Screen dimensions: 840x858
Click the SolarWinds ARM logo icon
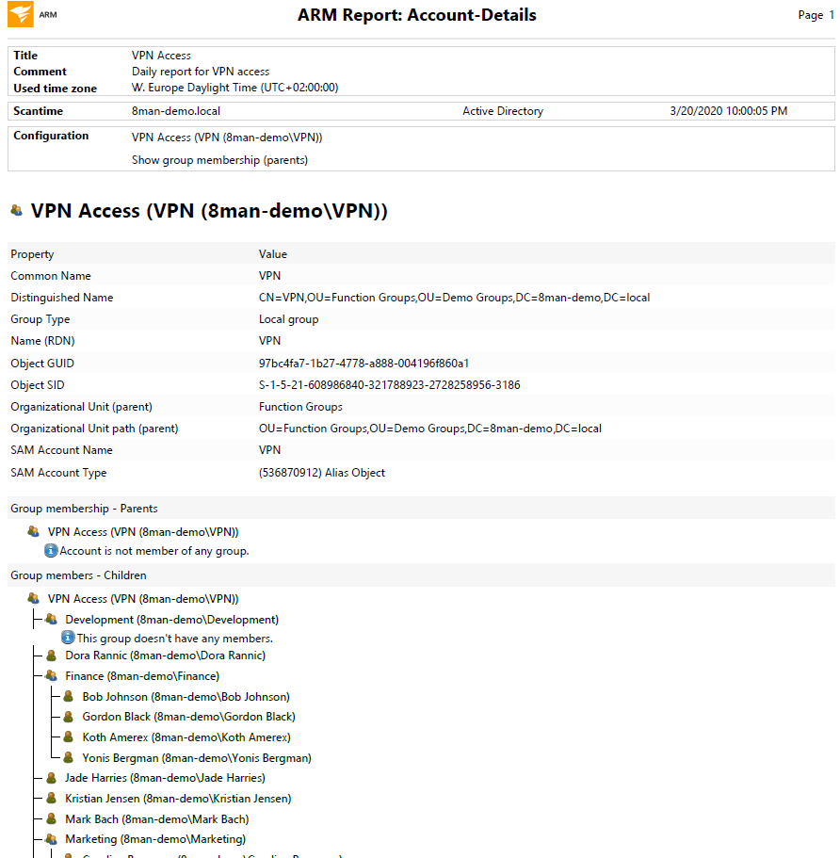tap(21, 14)
